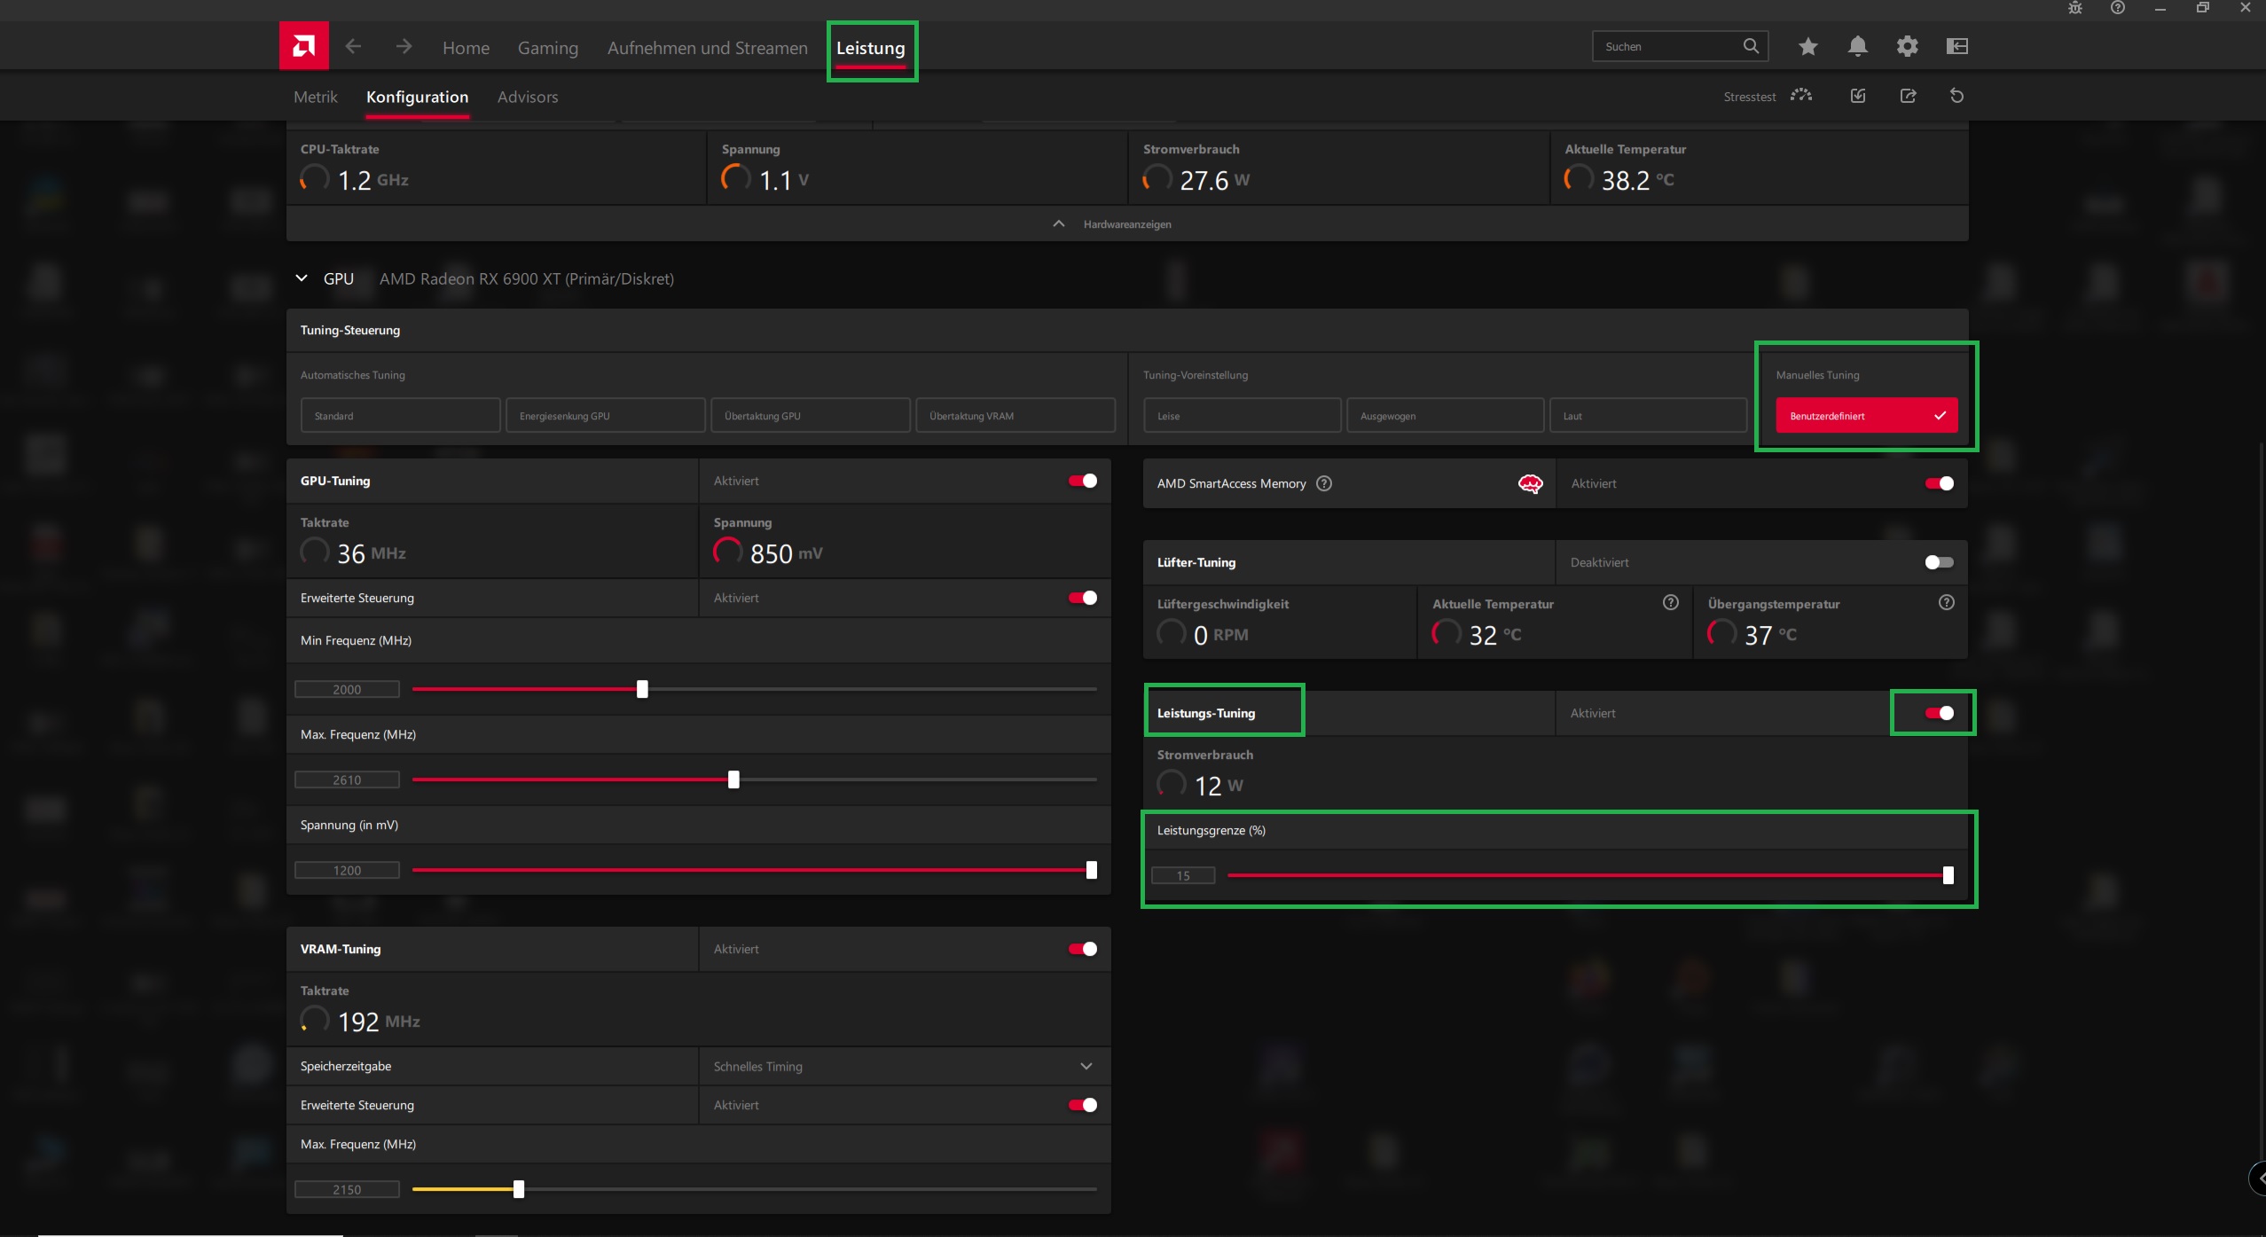Turn off the VRAM-Tuning switch

coord(1082,949)
